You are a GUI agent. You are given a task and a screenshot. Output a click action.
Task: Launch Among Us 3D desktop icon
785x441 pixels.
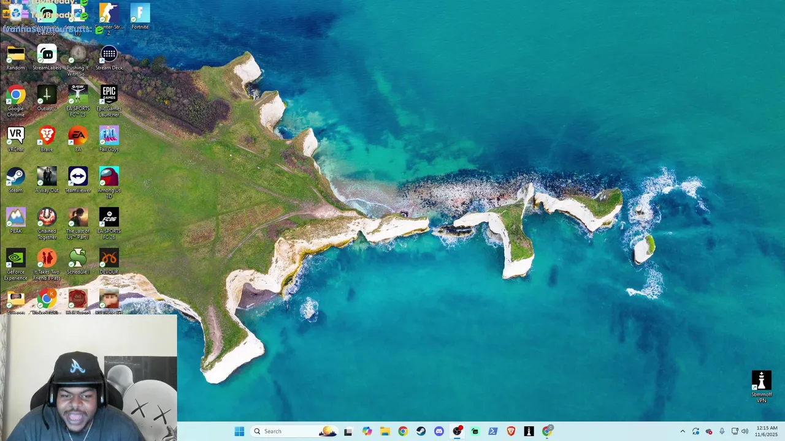(x=109, y=183)
